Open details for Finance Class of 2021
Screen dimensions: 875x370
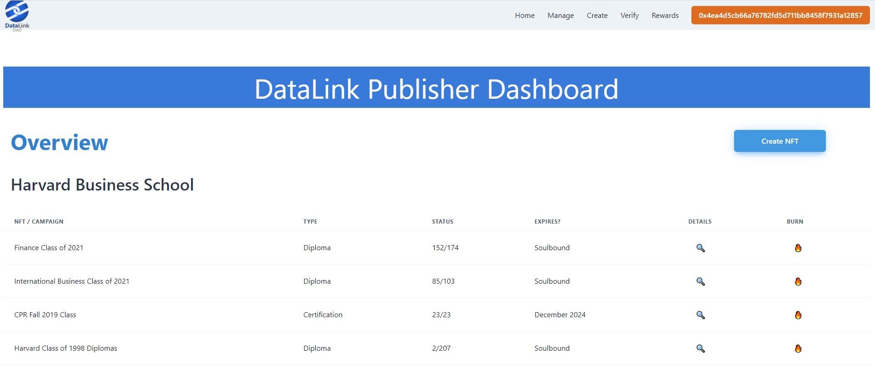[x=700, y=248]
